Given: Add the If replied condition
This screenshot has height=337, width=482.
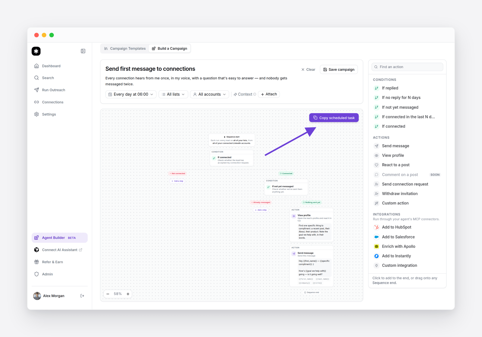Looking at the screenshot, I should [407, 88].
